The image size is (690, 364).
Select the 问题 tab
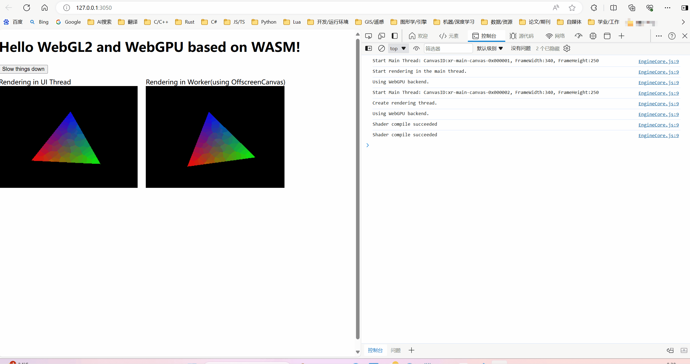pos(395,350)
